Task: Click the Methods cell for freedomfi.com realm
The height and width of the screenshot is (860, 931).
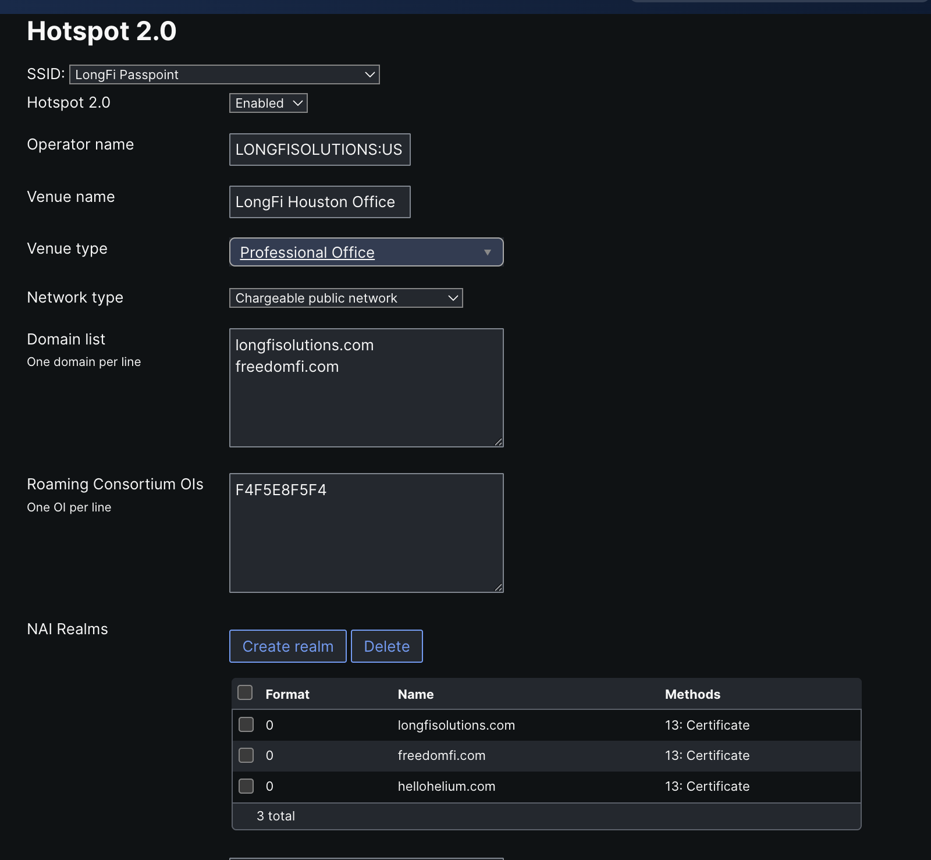Action: [x=707, y=755]
